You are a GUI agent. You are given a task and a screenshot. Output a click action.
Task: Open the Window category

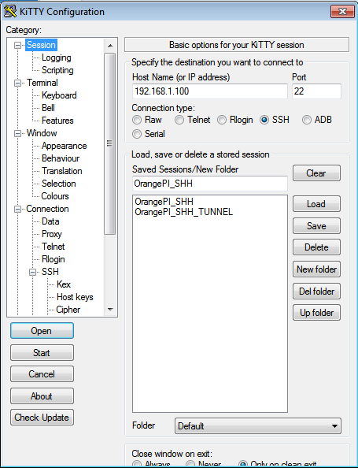[42, 133]
